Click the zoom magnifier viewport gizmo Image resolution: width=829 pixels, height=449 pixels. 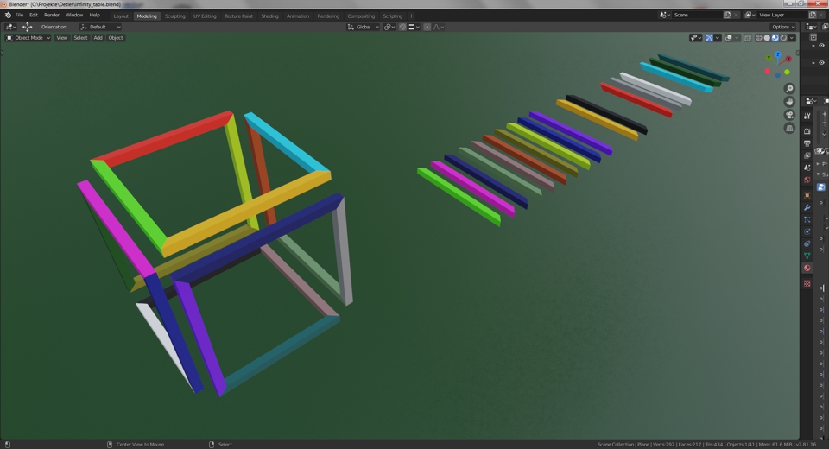click(789, 89)
